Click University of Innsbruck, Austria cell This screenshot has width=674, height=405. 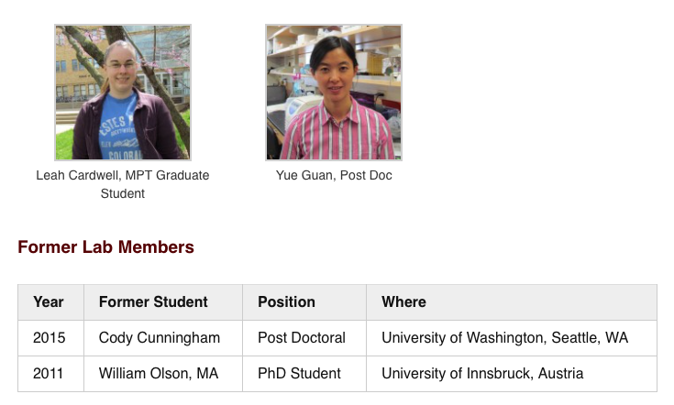click(482, 374)
